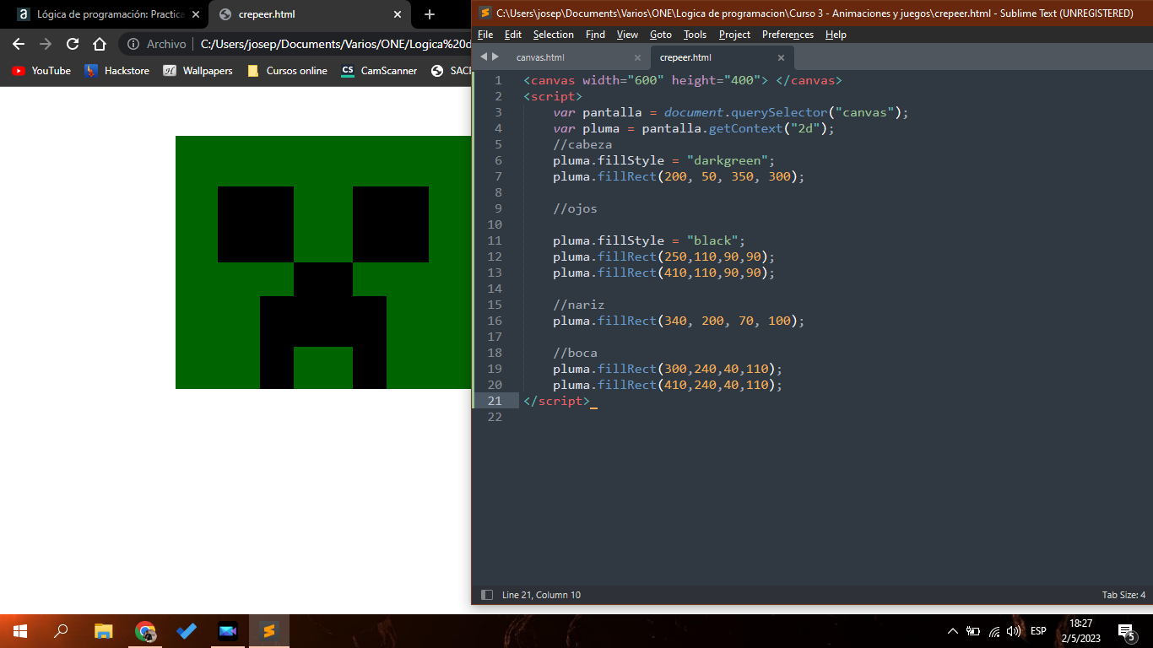Switch to canvas.html tab in Sublime
Image resolution: width=1153 pixels, height=648 pixels.
[577, 57]
